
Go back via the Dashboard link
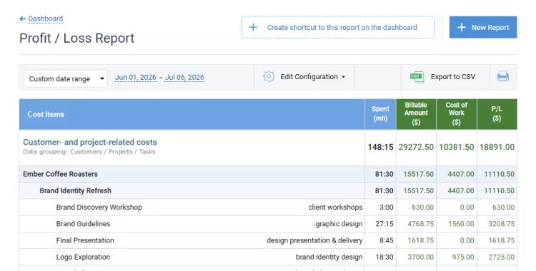(x=46, y=19)
